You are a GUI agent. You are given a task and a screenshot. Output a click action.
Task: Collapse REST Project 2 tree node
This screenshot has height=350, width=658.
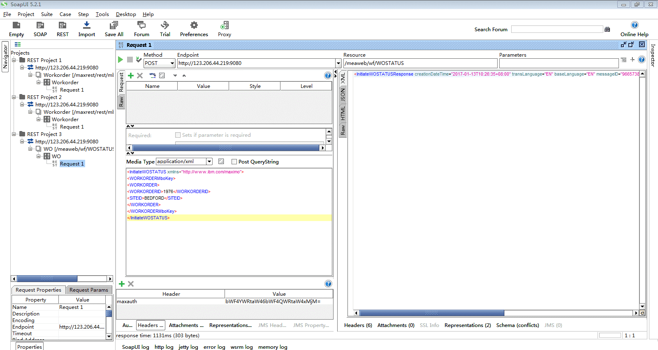tap(14, 97)
